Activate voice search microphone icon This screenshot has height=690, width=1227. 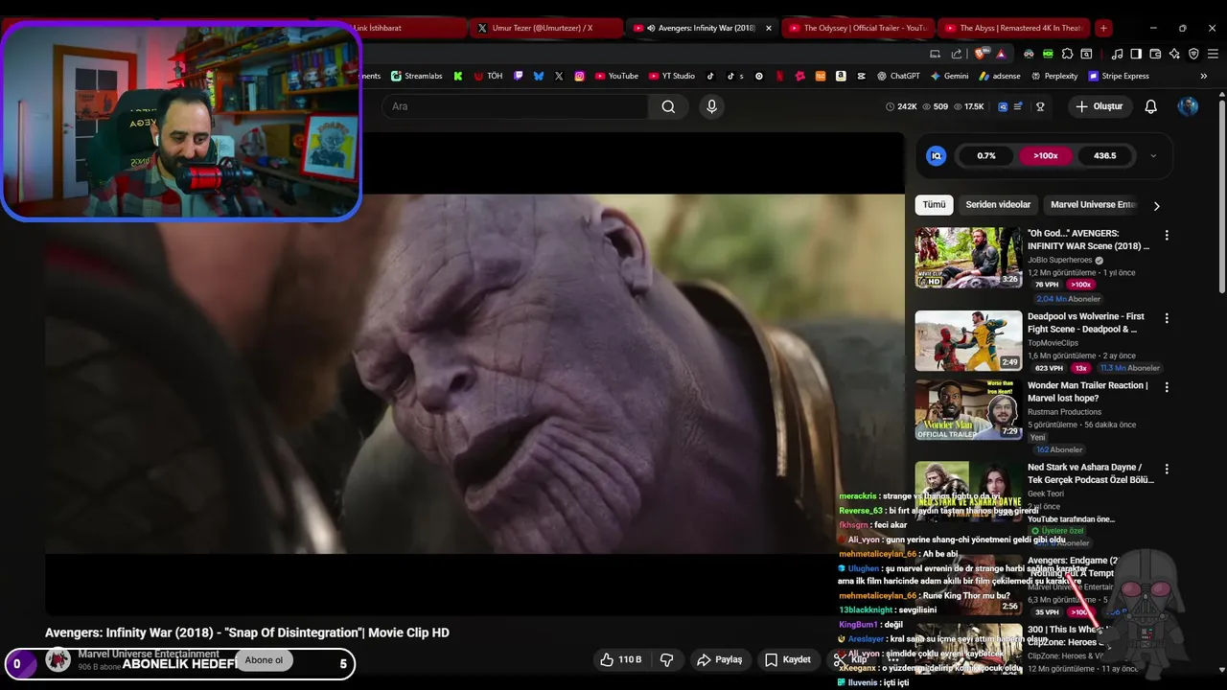click(x=711, y=106)
